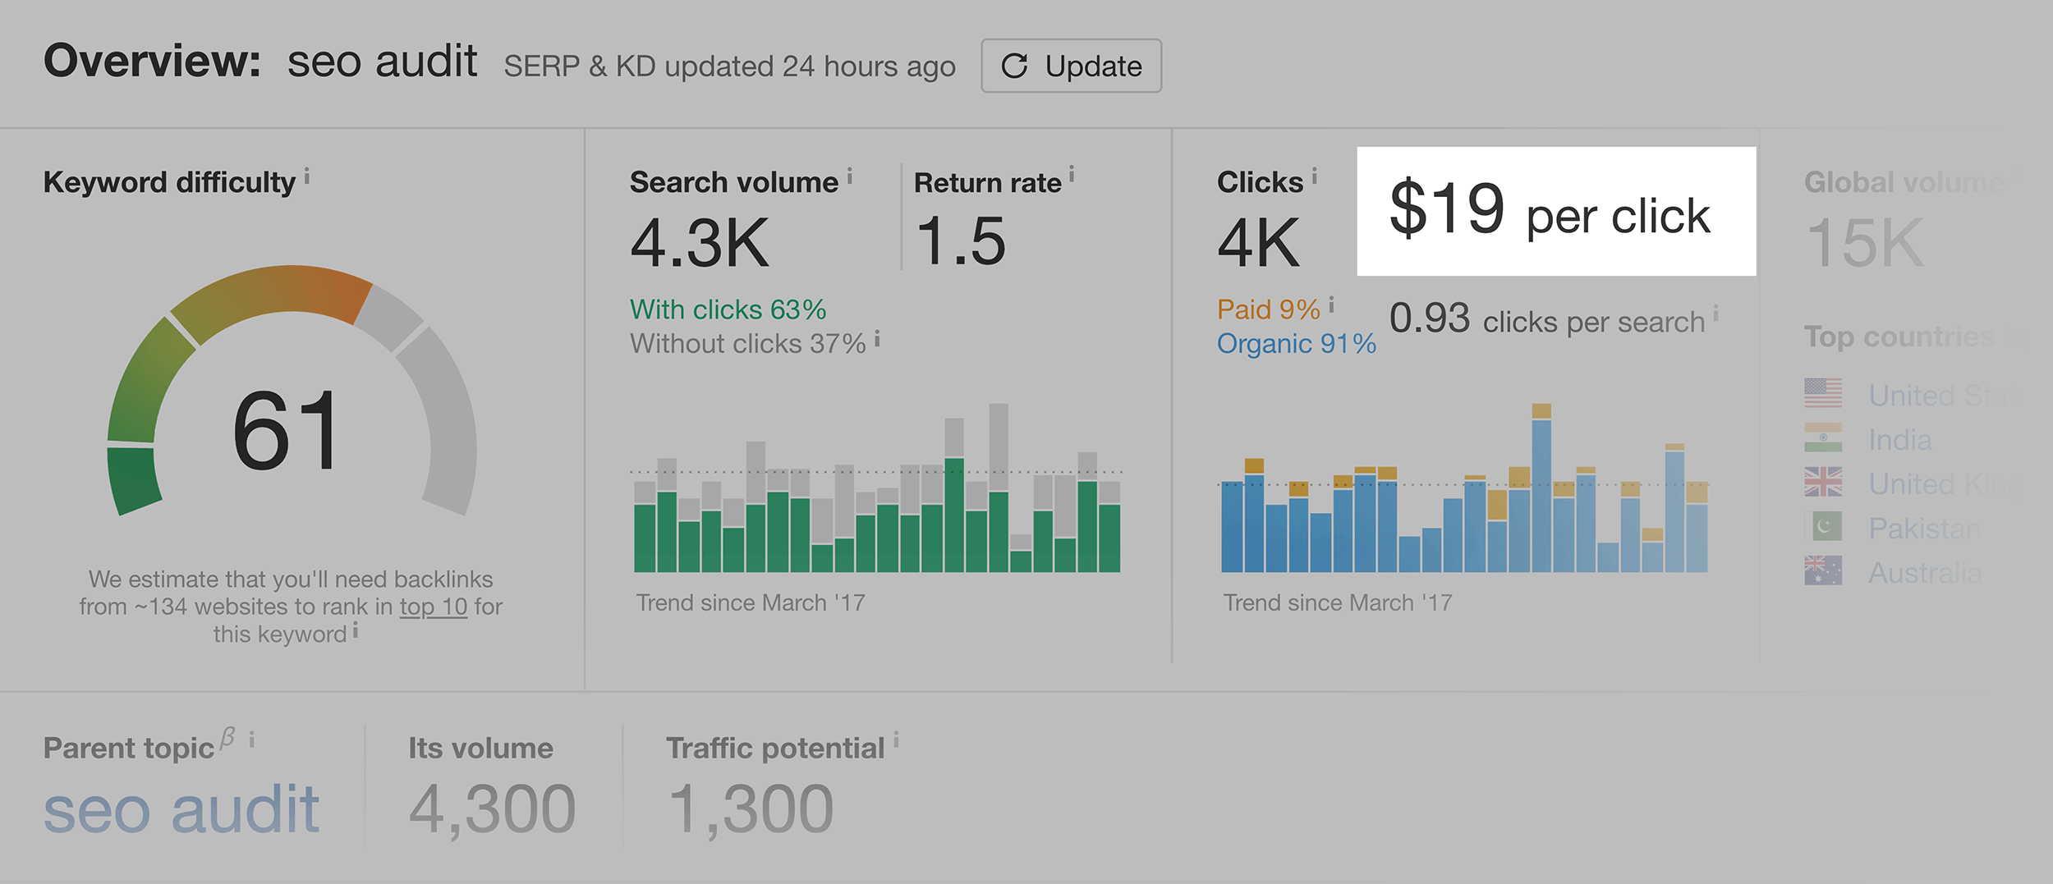Click the keyword difficulty gauge showing 61

(292, 392)
